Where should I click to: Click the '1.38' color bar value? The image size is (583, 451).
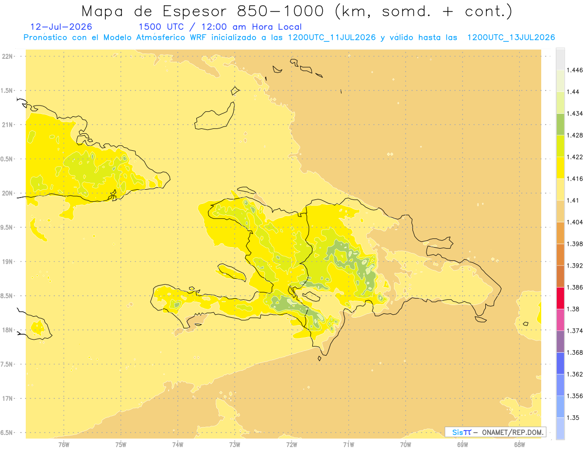tap(573, 309)
